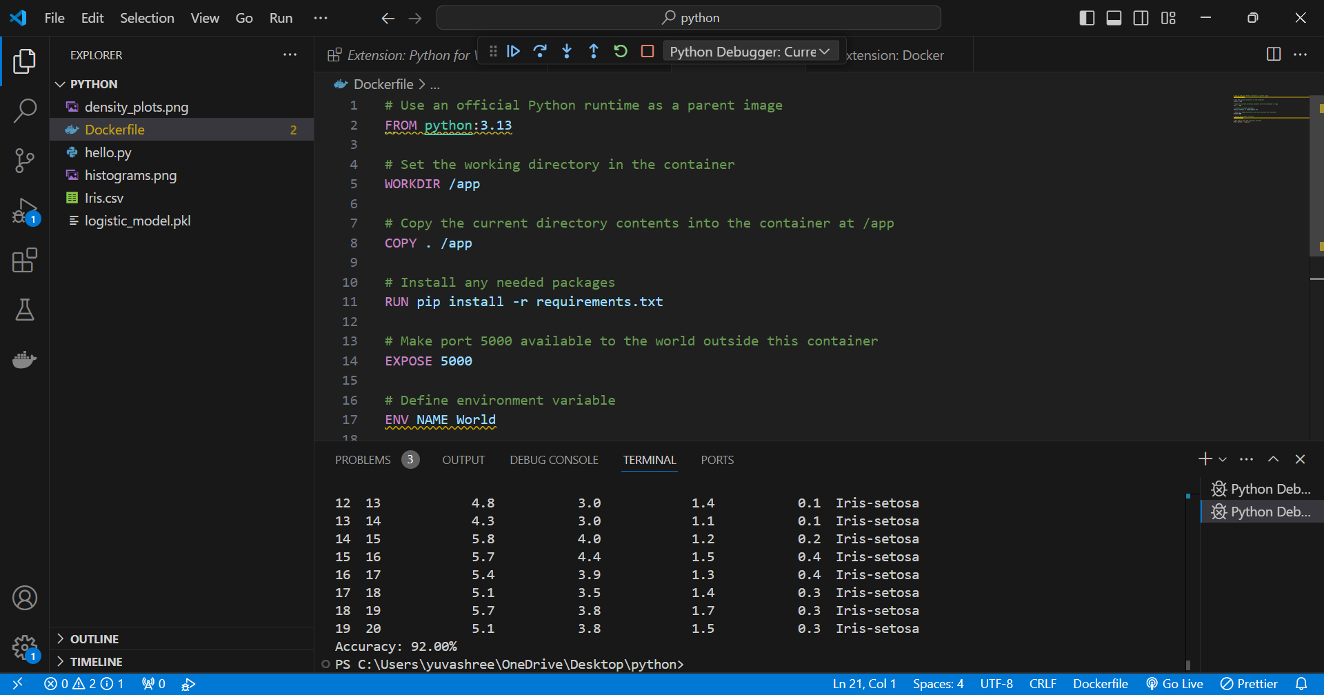Switch to the DEBUG CONSOLE tab
Viewport: 1324px width, 695px height.
(554, 460)
